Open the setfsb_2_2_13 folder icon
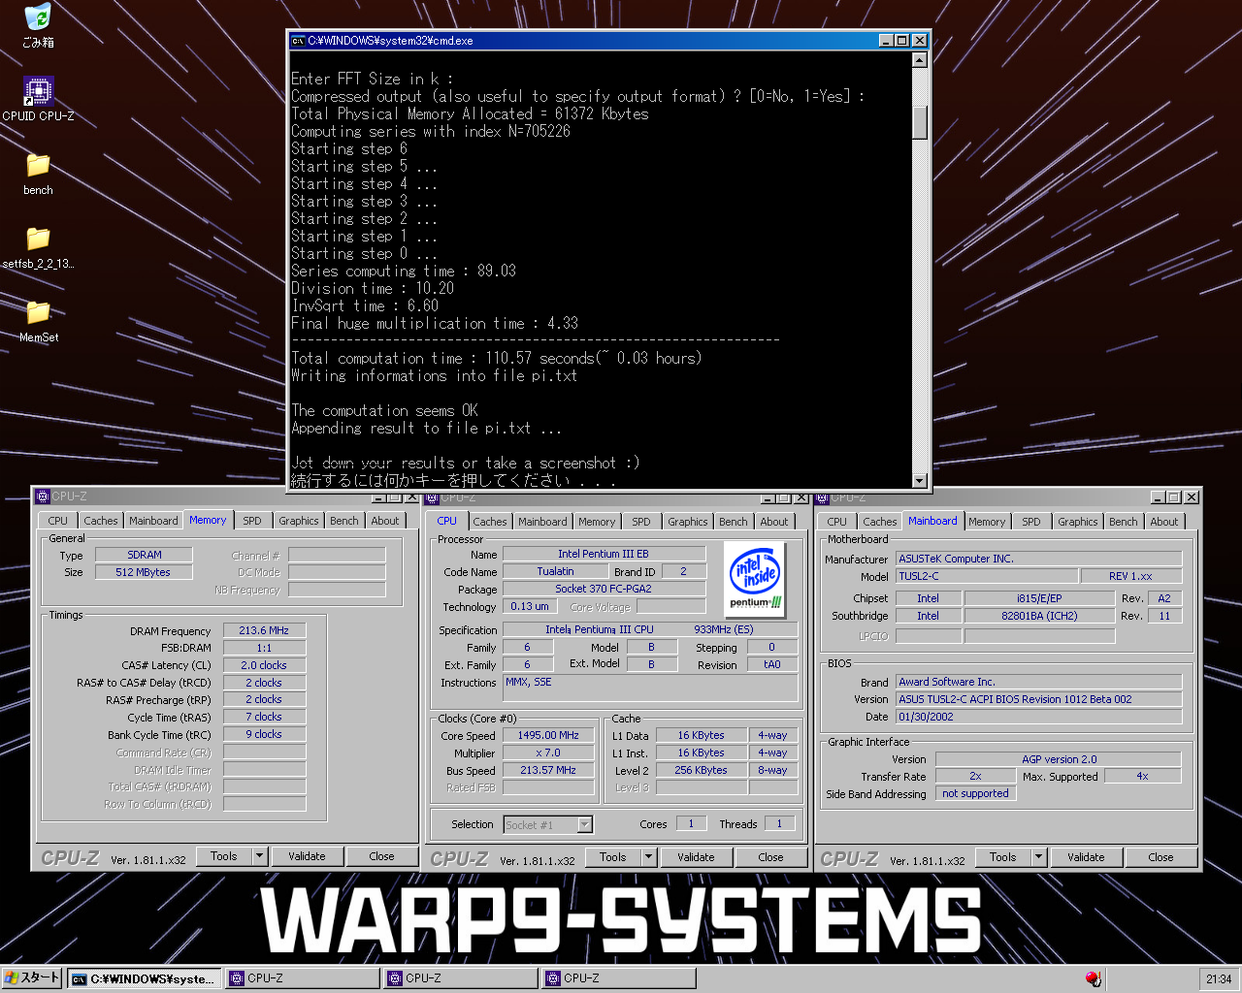 [x=38, y=247]
